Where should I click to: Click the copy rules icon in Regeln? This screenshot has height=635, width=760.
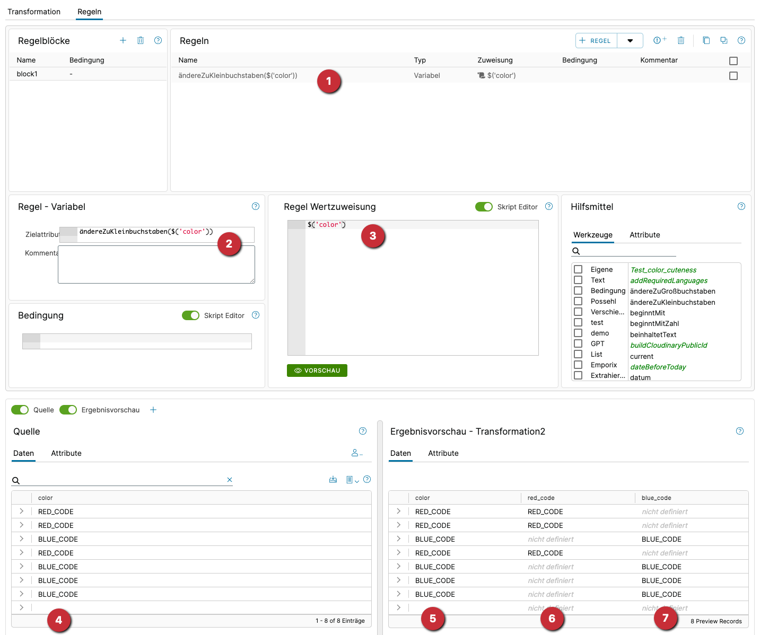tap(706, 40)
